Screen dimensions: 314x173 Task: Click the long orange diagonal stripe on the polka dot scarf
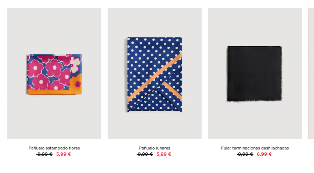pyautogui.click(x=154, y=78)
